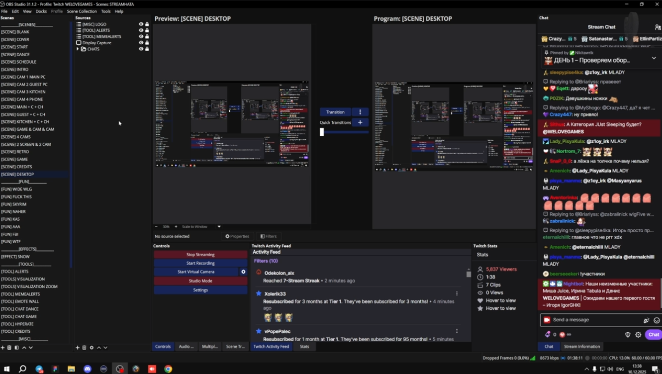Toggle visibility of [TOOL] MEMEALERTS source

[x=141, y=36]
